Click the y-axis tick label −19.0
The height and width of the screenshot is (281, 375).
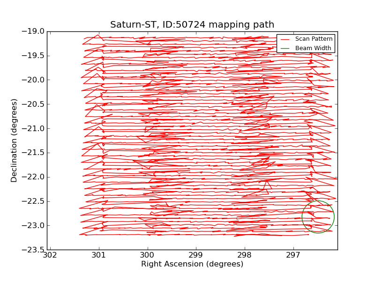coord(33,31)
